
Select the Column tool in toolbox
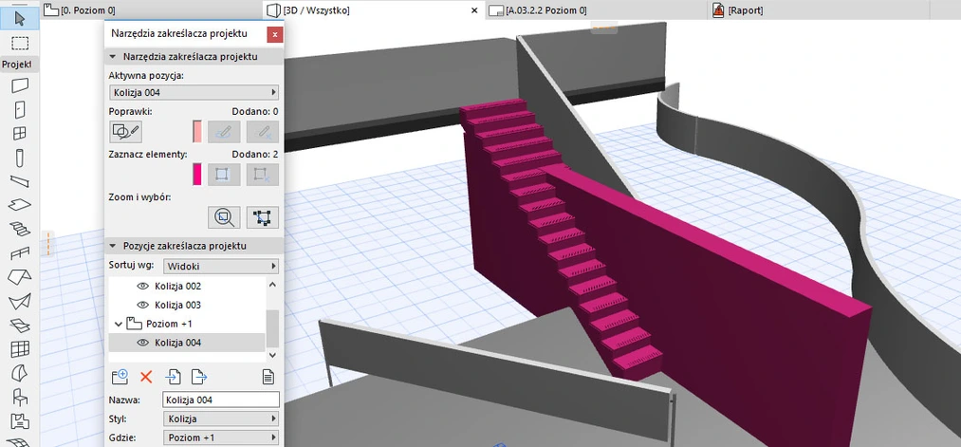20,157
